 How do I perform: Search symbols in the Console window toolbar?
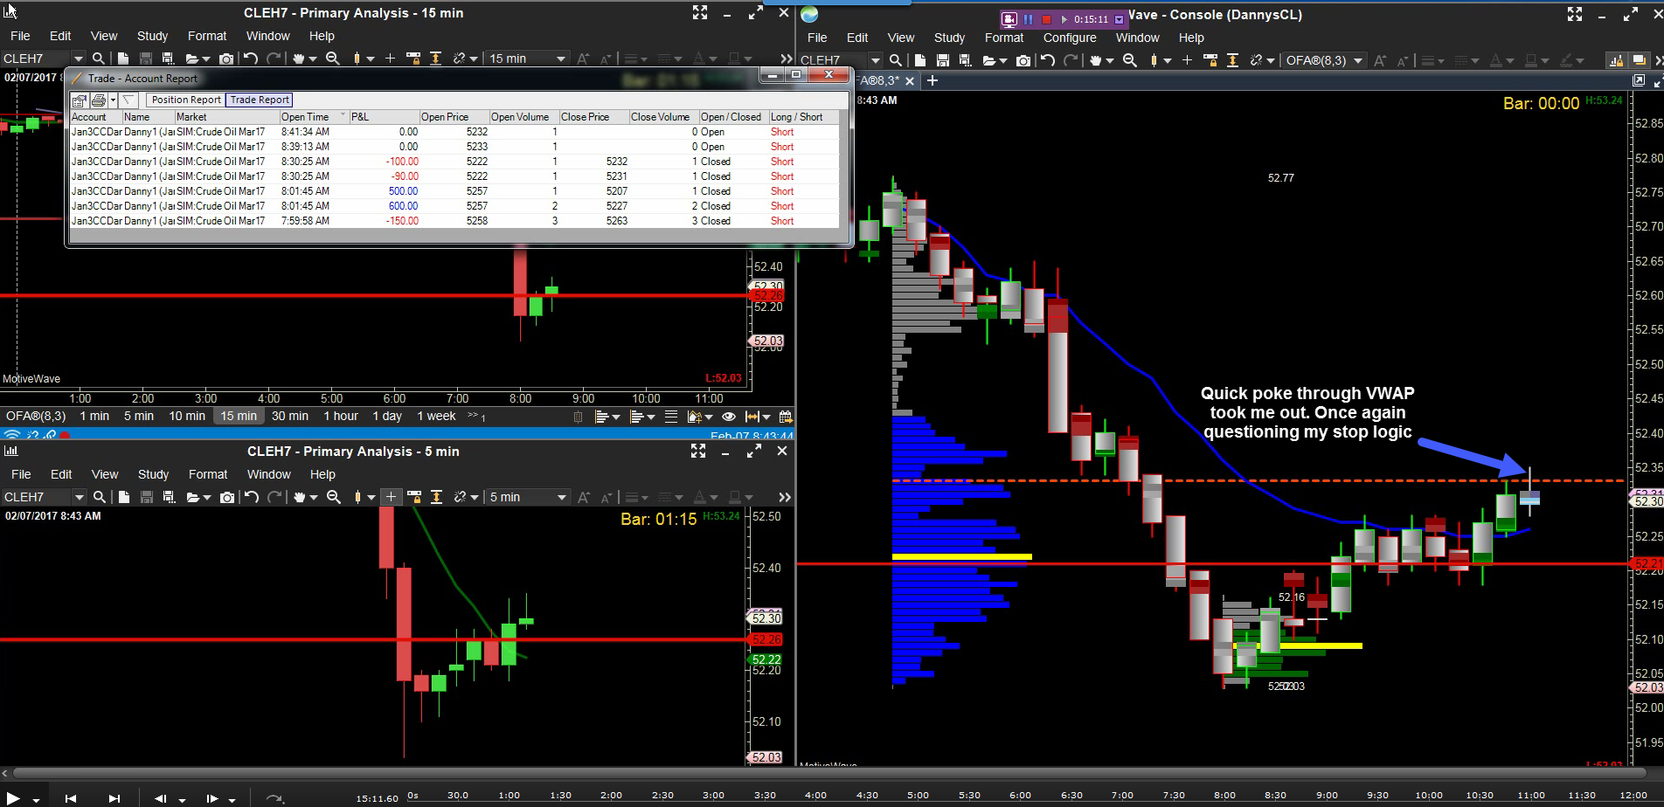(x=896, y=60)
